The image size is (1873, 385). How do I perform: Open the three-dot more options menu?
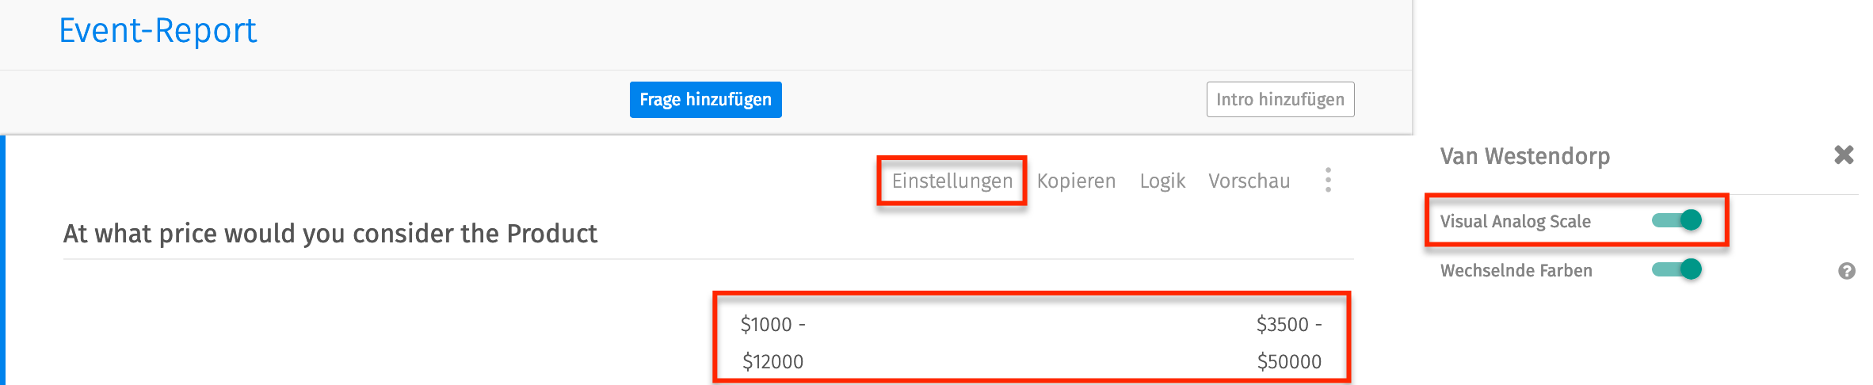(x=1328, y=181)
